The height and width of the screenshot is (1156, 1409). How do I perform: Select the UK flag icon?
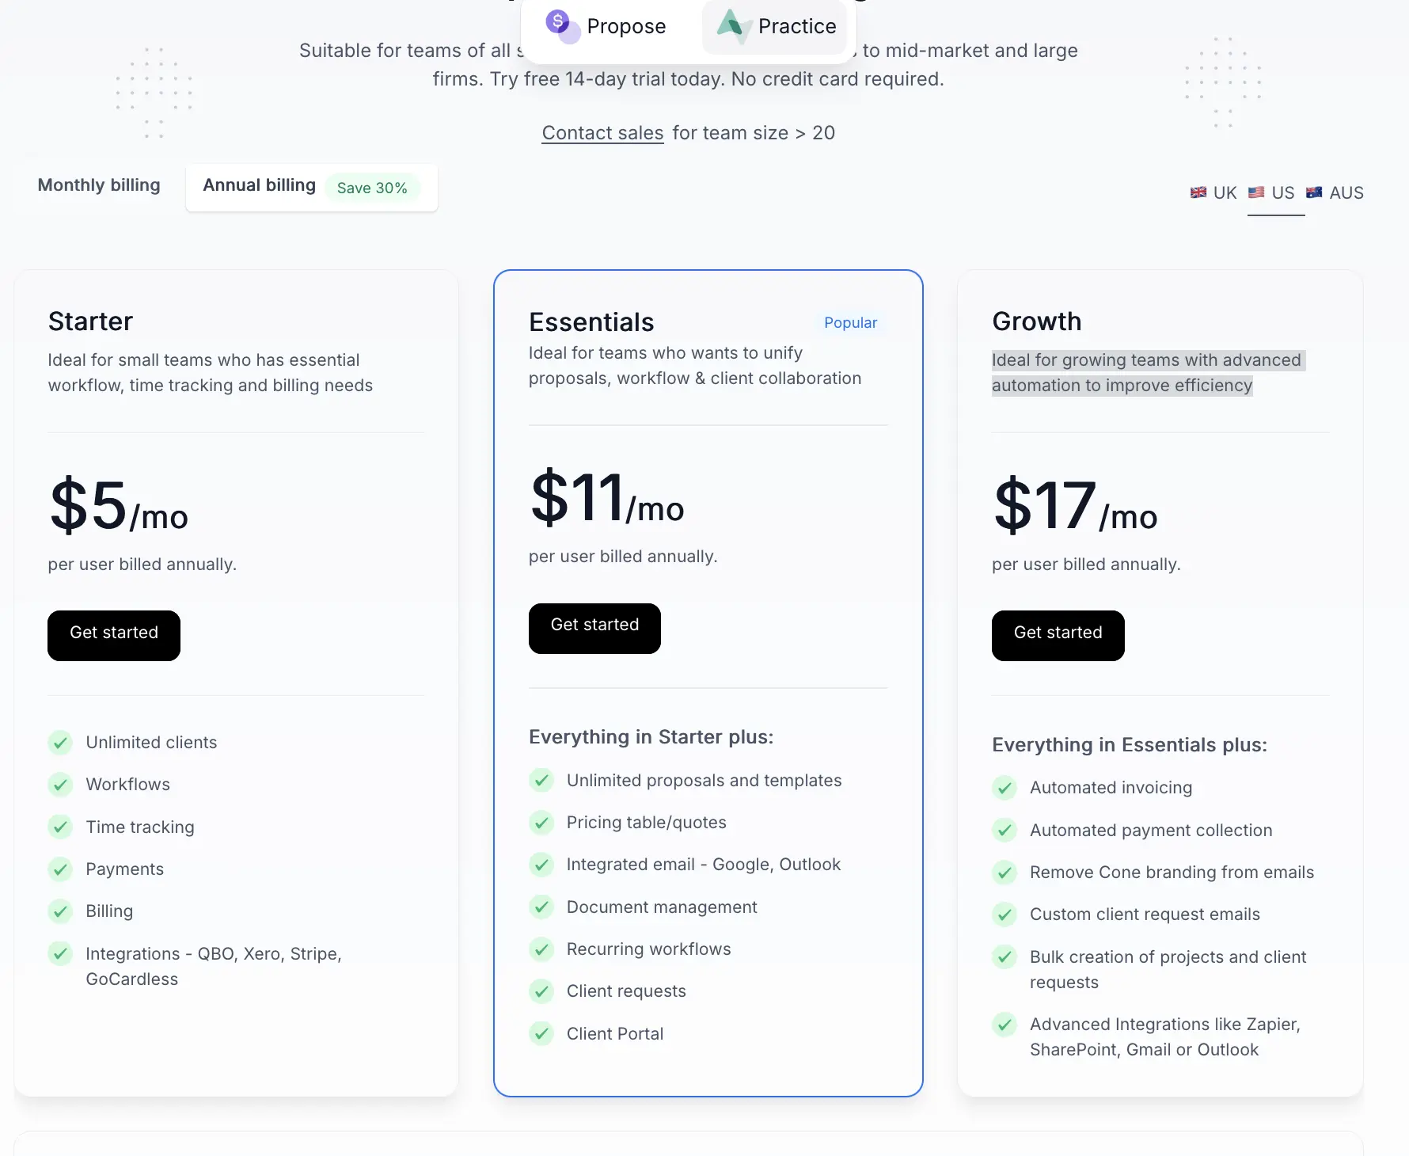1198,192
